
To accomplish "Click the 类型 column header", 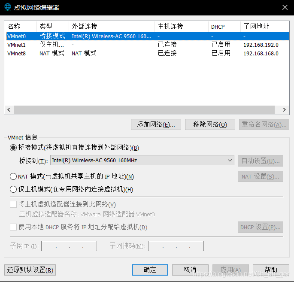I will pyautogui.click(x=53, y=27).
